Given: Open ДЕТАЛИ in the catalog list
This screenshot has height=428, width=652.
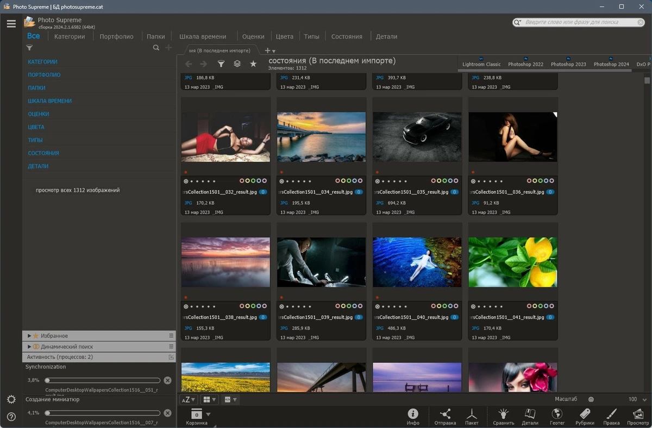Looking at the screenshot, I should click(38, 166).
